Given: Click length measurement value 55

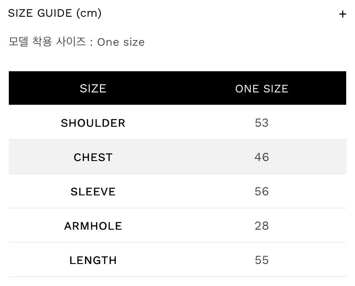Looking at the screenshot, I should [262, 260].
